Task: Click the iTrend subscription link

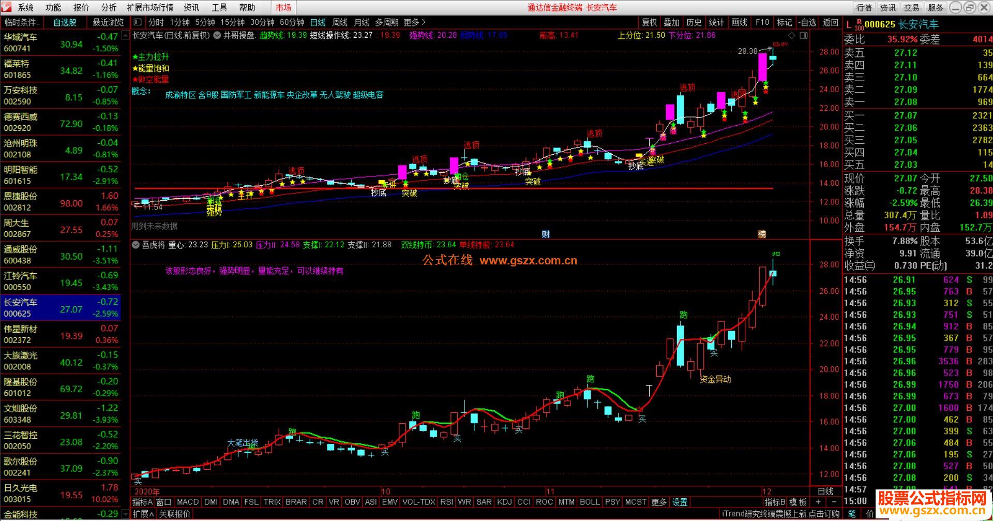Action: coord(781,514)
